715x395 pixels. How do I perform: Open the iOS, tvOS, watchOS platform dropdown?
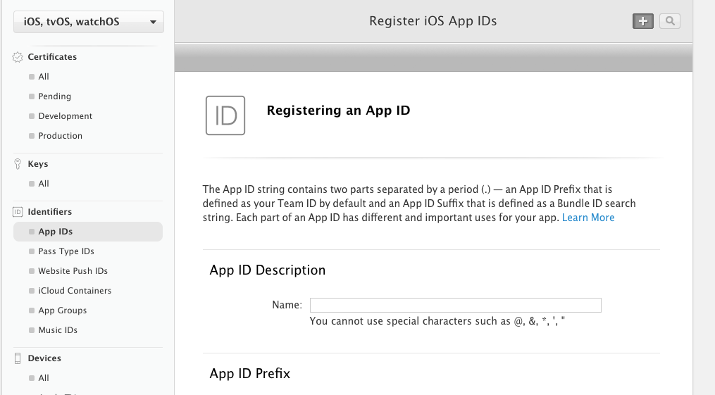(x=89, y=22)
